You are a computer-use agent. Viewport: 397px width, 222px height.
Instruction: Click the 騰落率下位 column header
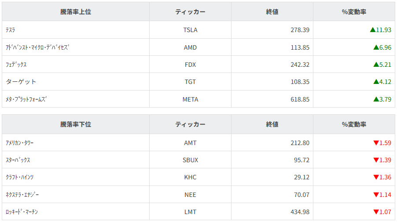tap(76, 124)
